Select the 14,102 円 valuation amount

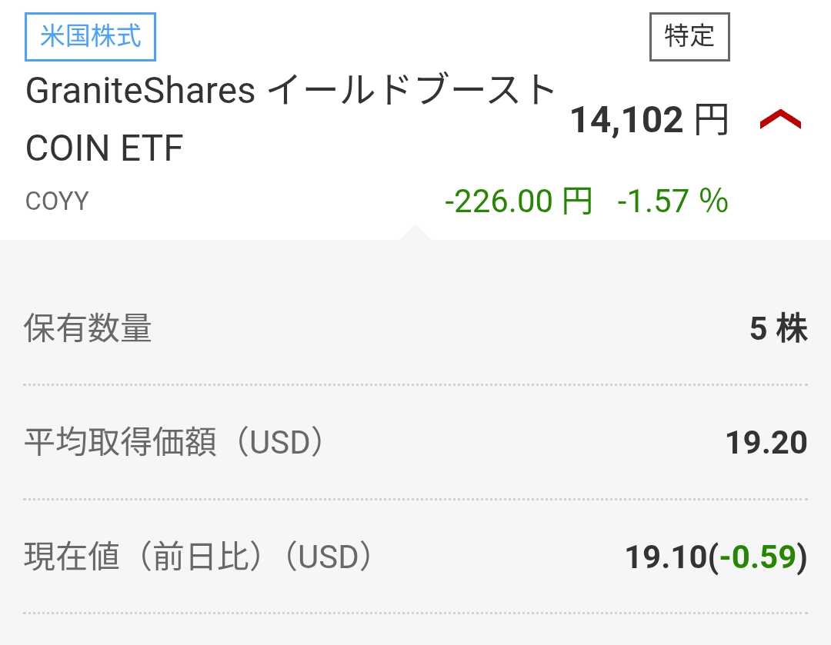[x=649, y=120]
